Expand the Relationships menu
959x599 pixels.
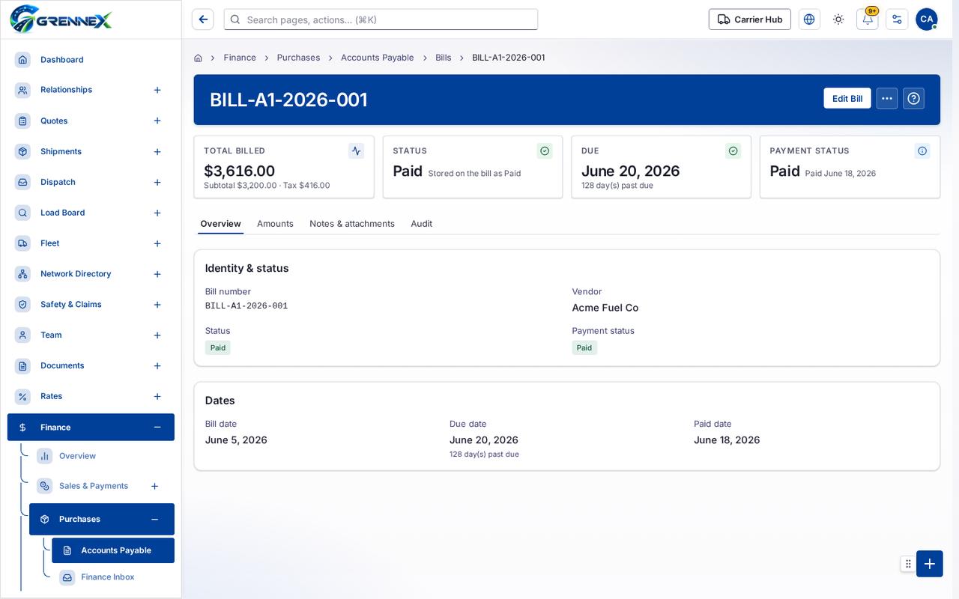[x=157, y=90]
